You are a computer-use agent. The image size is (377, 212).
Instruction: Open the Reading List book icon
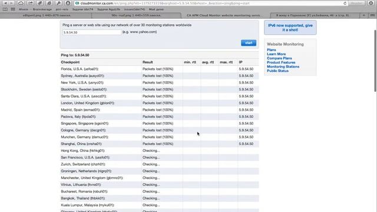(5, 9)
